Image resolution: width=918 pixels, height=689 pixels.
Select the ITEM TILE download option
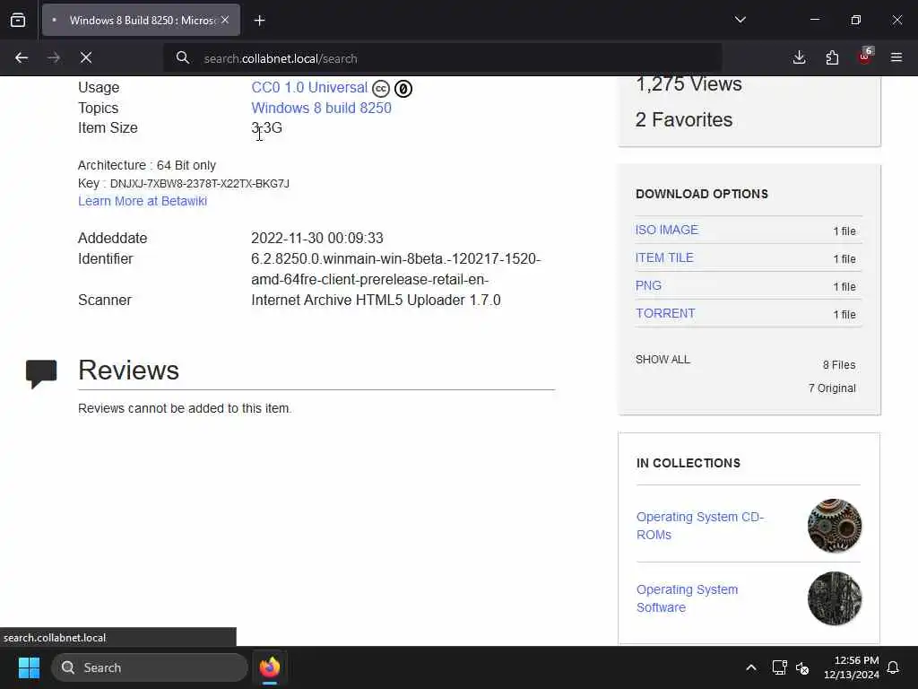click(x=664, y=257)
